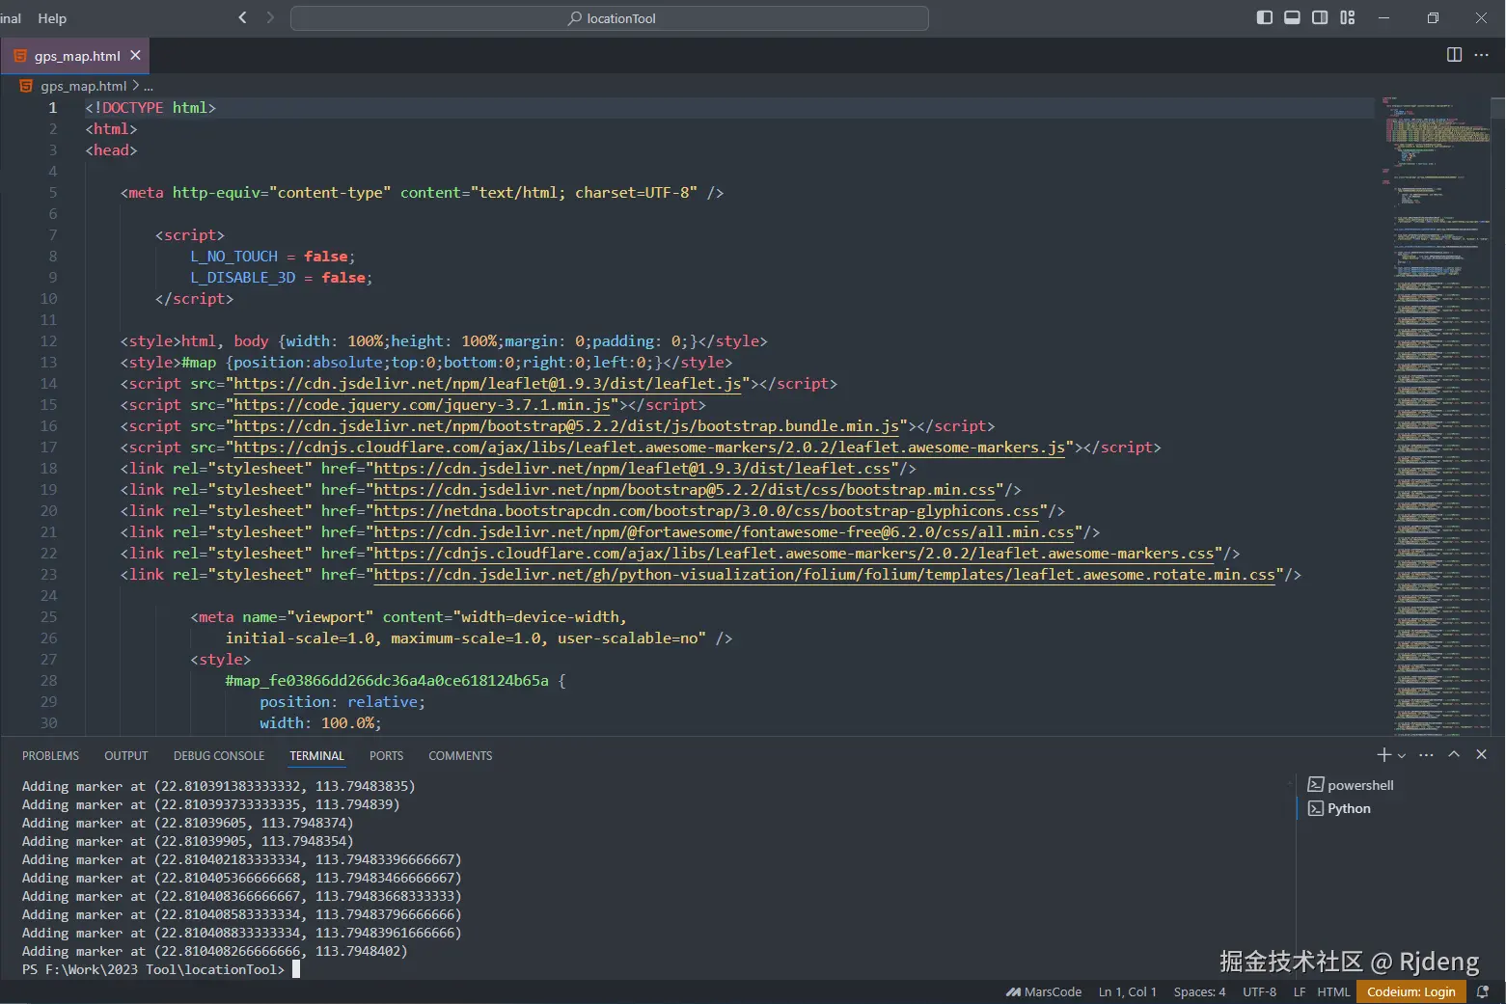Open the customize layout icon
1506x1004 pixels.
point(1348,17)
